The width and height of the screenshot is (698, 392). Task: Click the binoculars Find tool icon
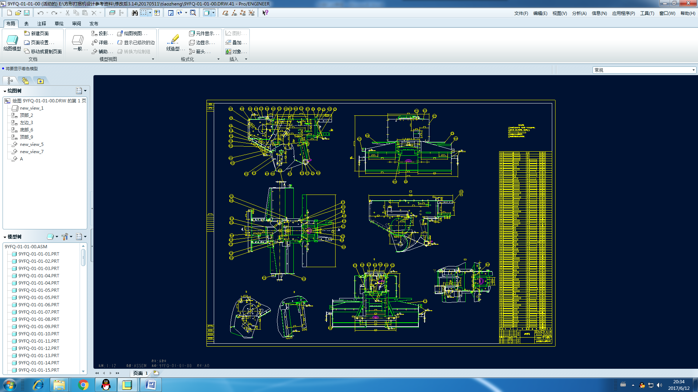pyautogui.click(x=135, y=13)
